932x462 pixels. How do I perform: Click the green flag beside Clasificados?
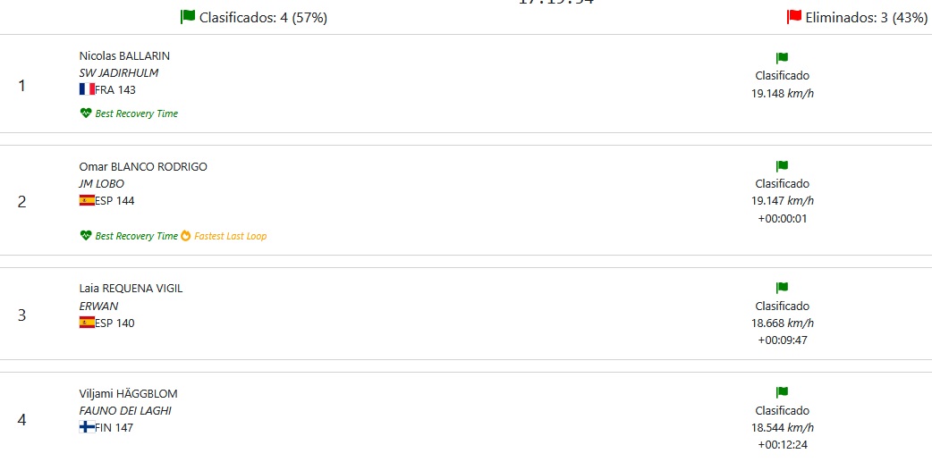pyautogui.click(x=188, y=17)
